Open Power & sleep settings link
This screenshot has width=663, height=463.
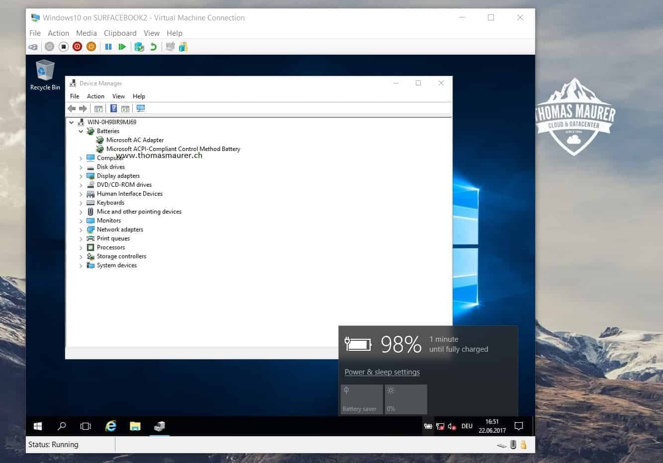coord(382,372)
